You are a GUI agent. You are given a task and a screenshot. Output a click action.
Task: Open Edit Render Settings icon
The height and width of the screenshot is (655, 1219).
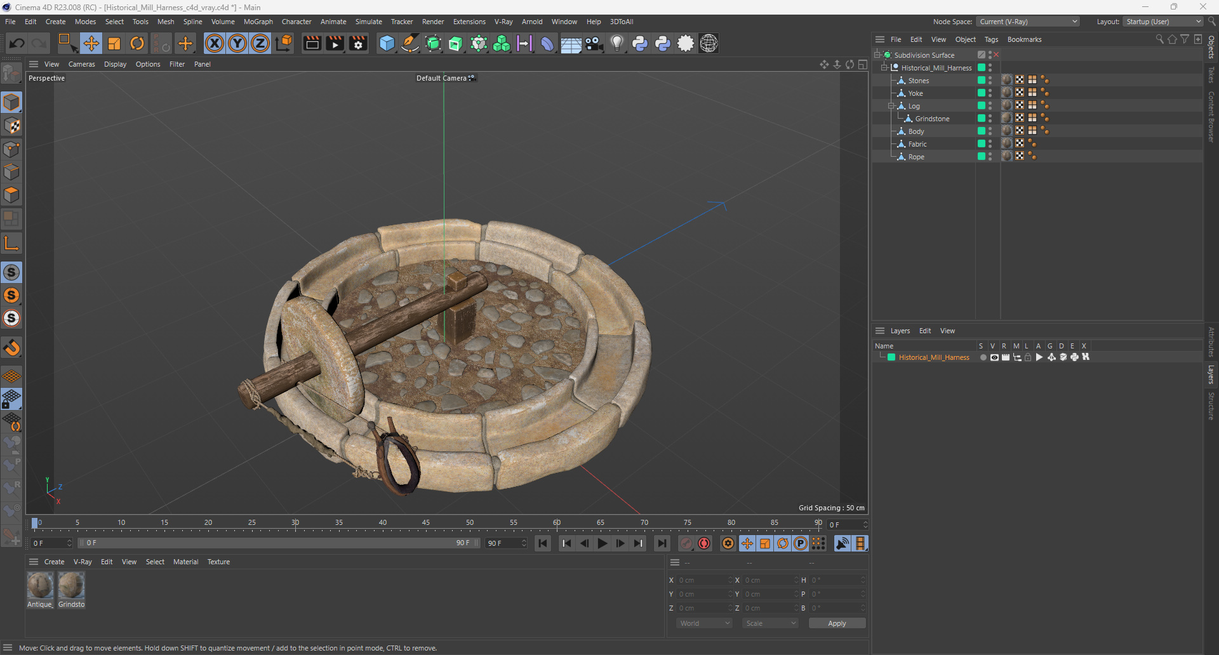click(359, 43)
